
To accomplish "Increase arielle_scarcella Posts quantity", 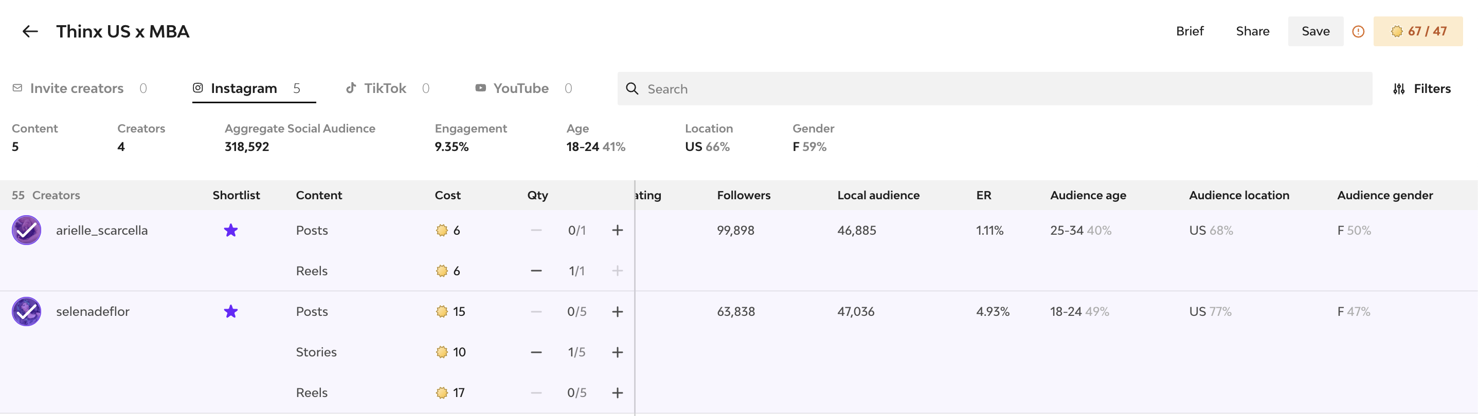I will [617, 231].
